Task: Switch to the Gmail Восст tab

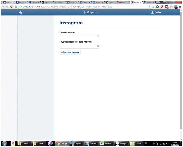Action: tap(123, 2)
